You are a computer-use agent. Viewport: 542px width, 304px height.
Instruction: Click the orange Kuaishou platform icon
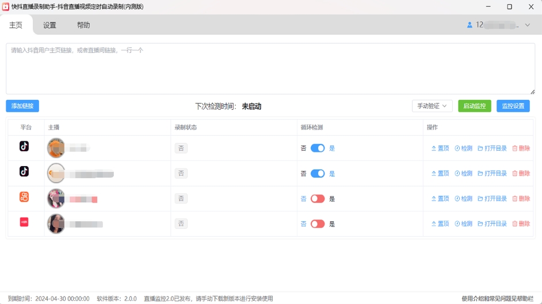[24, 197]
